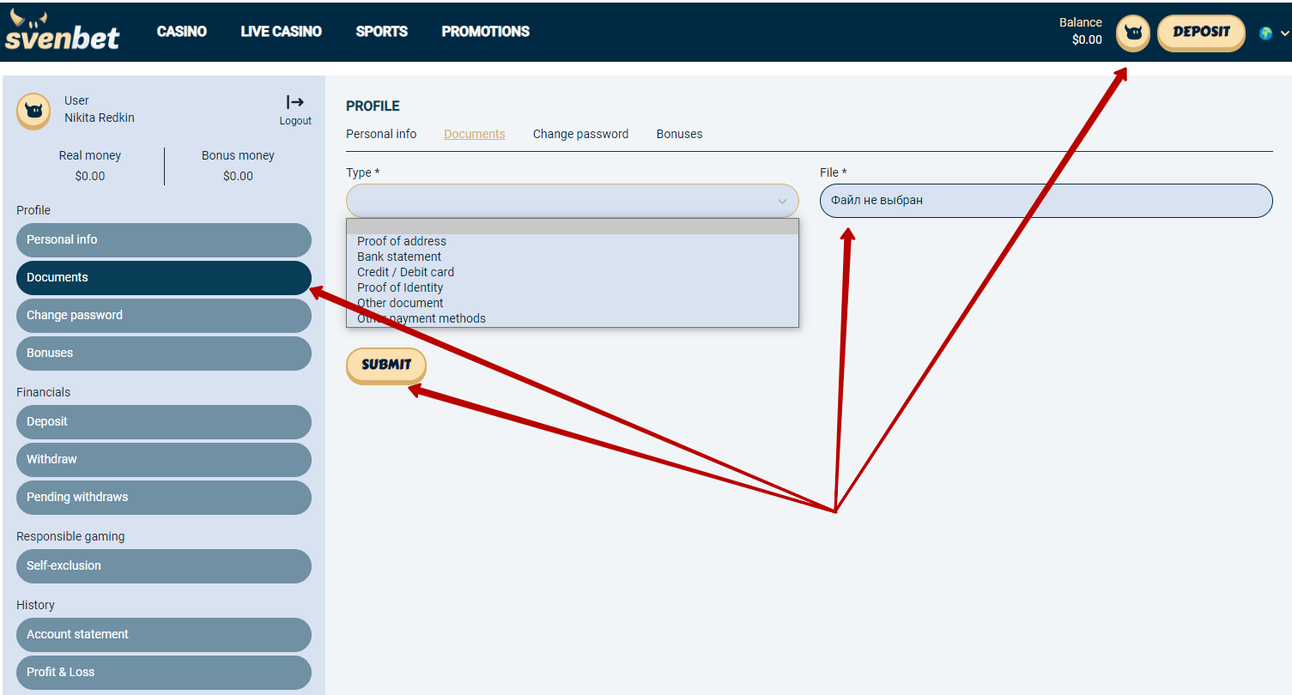Open the Sports section
1292x695 pixels.
(x=382, y=32)
